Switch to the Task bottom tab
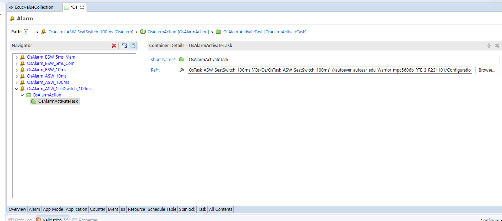 pos(202,209)
